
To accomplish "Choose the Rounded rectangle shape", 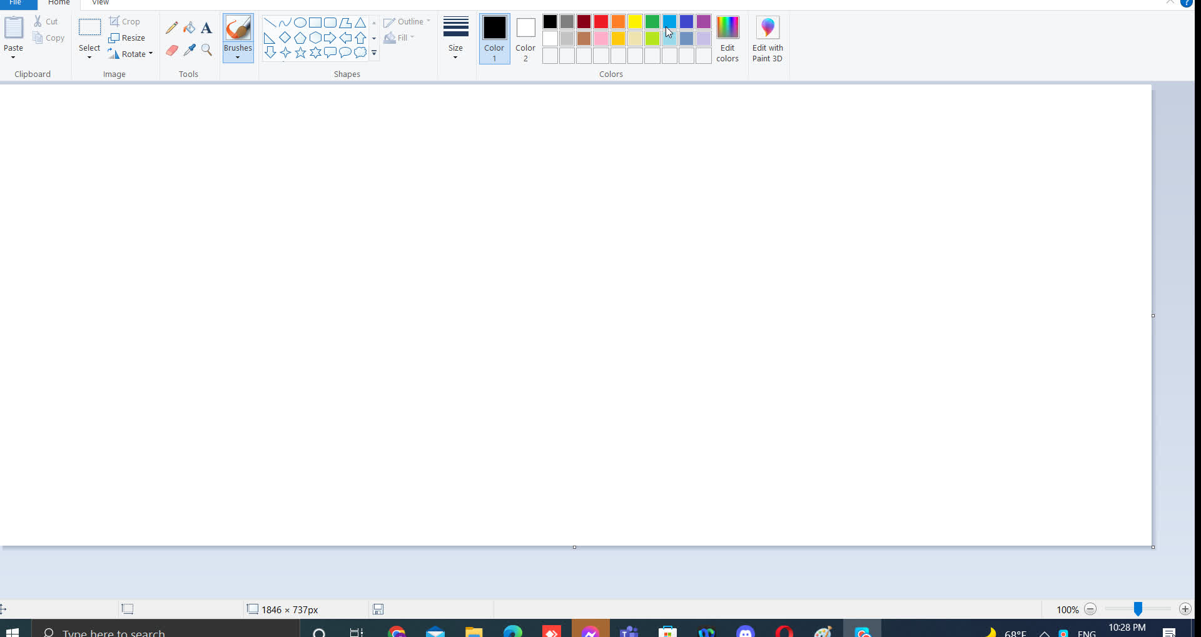I will [330, 23].
